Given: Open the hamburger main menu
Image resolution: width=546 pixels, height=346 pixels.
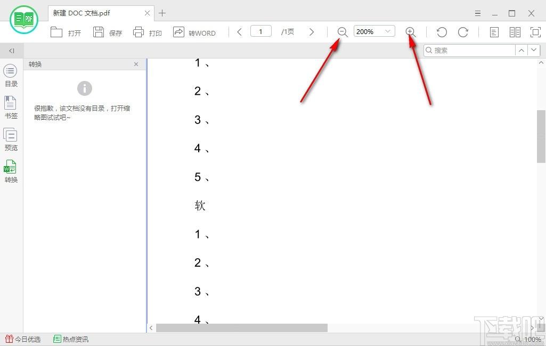Looking at the screenshot, I should (478, 13).
